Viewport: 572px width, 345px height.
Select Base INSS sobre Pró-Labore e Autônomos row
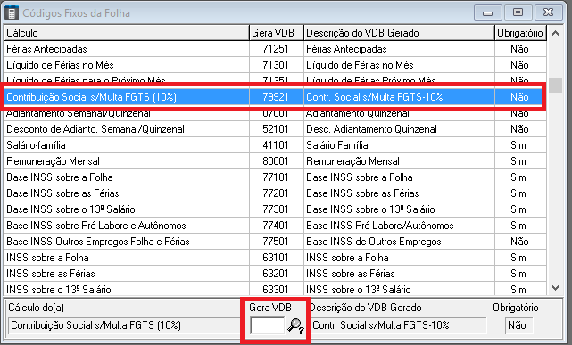coord(275,226)
